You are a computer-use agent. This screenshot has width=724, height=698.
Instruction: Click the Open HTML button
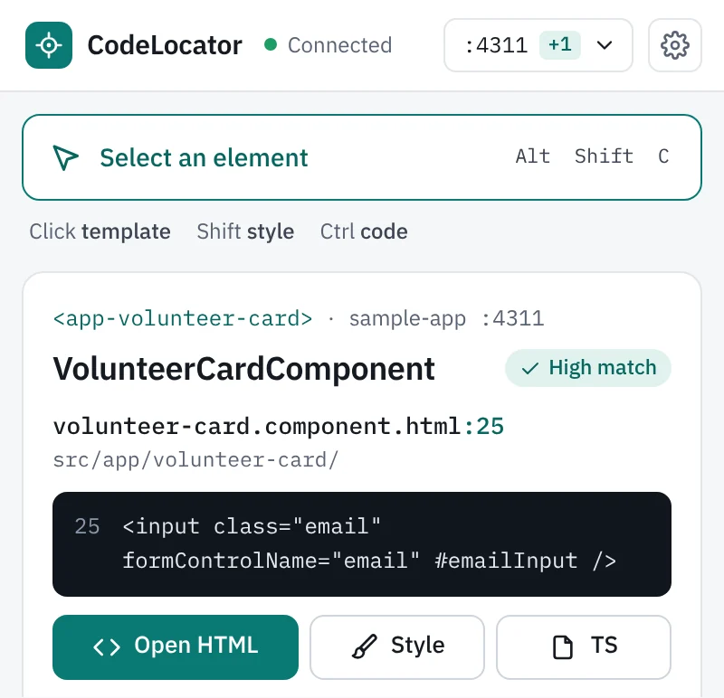coord(176,646)
